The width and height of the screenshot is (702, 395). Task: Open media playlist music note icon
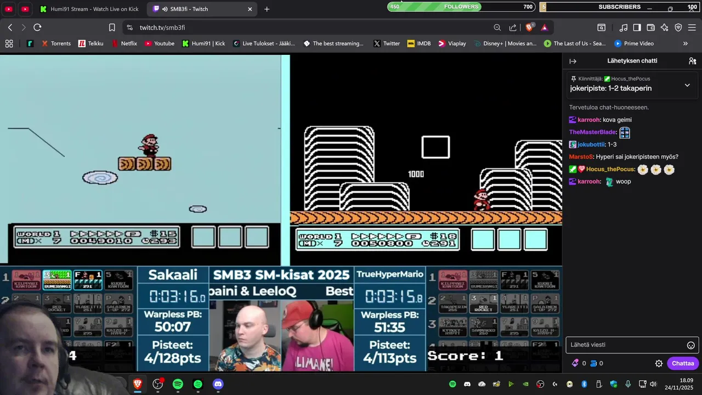tap(623, 27)
